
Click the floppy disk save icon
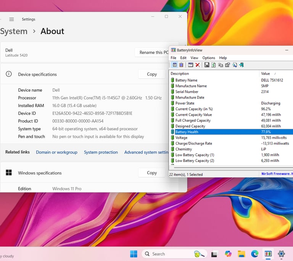pos(207,65)
